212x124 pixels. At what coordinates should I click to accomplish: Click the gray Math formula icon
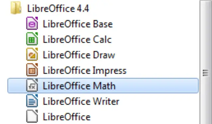click(x=32, y=85)
